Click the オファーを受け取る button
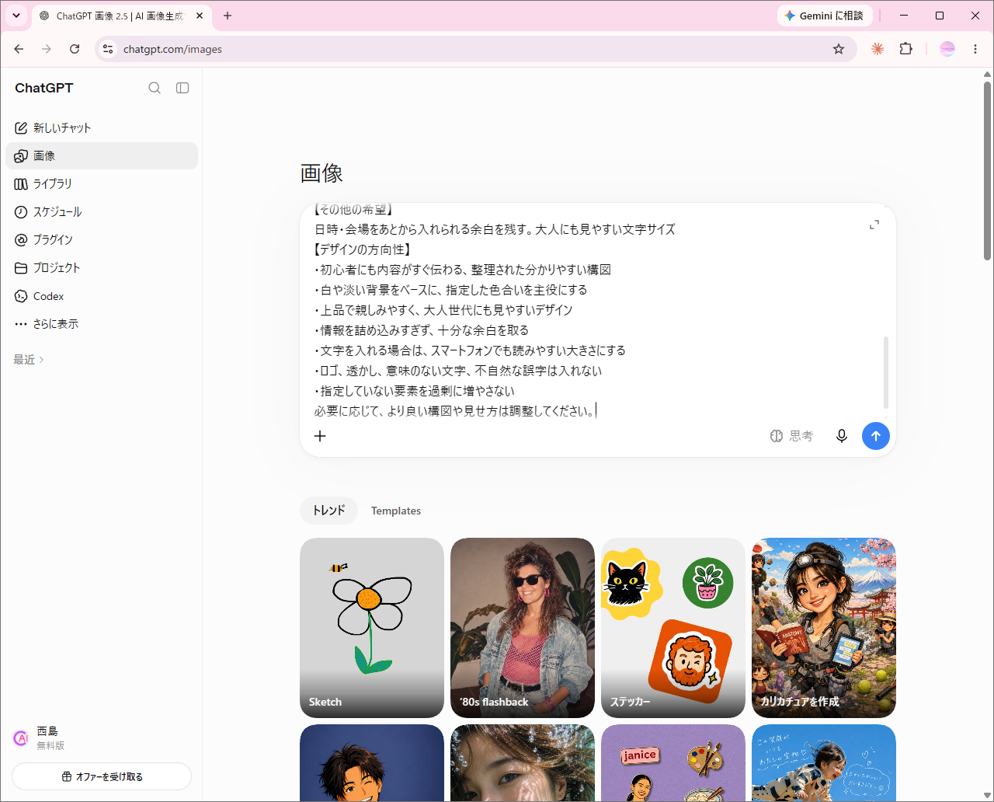The height and width of the screenshot is (802, 994). [x=102, y=776]
